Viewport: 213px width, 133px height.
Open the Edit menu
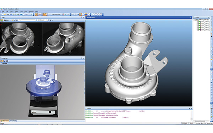coord(7,12)
